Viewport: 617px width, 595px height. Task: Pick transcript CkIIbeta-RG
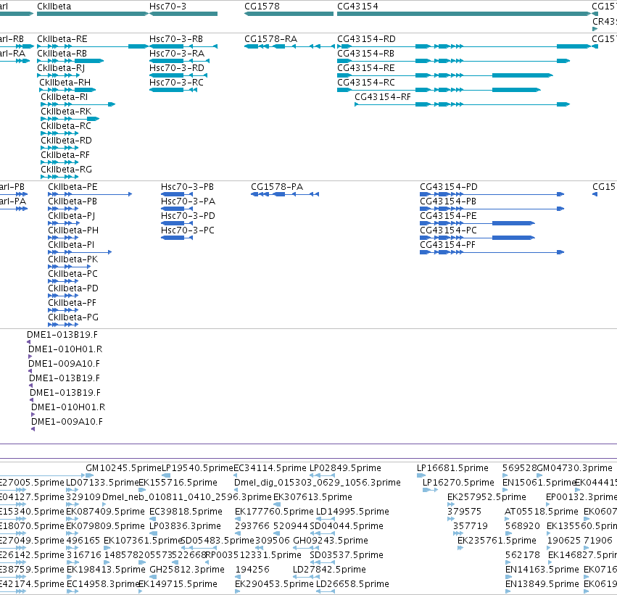click(66, 170)
